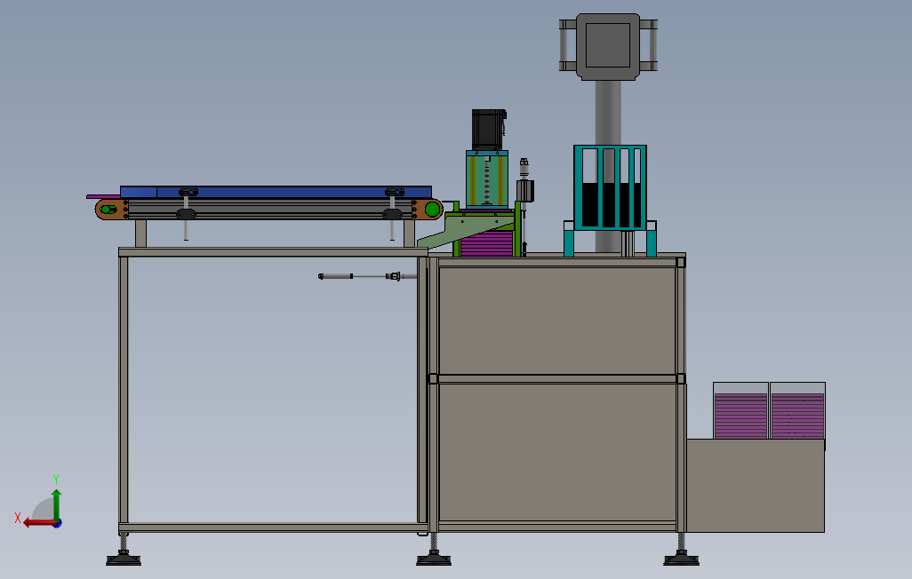
Task: Select the green roller at conveyor right end
Action: 432,210
